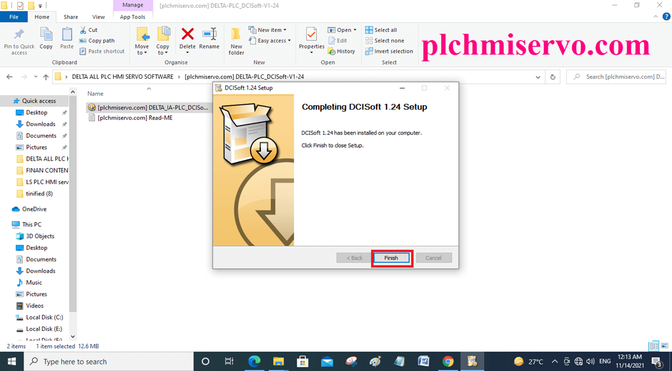Switch to the View ribbon tab
The width and height of the screenshot is (672, 371).
point(98,17)
